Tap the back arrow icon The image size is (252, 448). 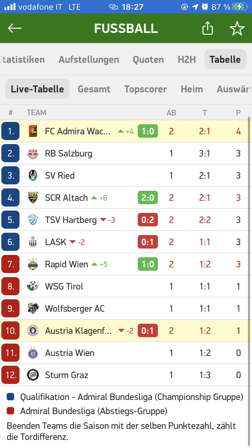(15, 29)
